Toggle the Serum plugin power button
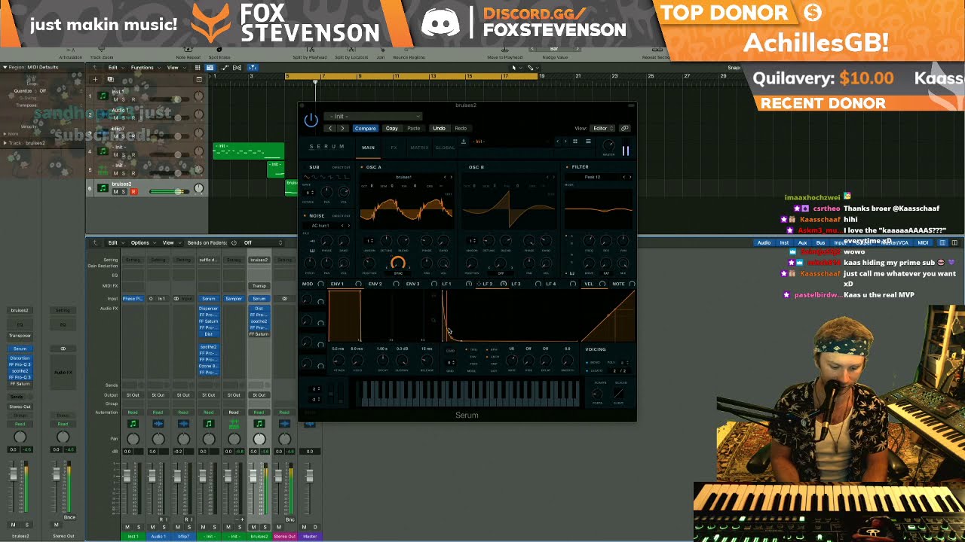965x542 pixels. [311, 120]
